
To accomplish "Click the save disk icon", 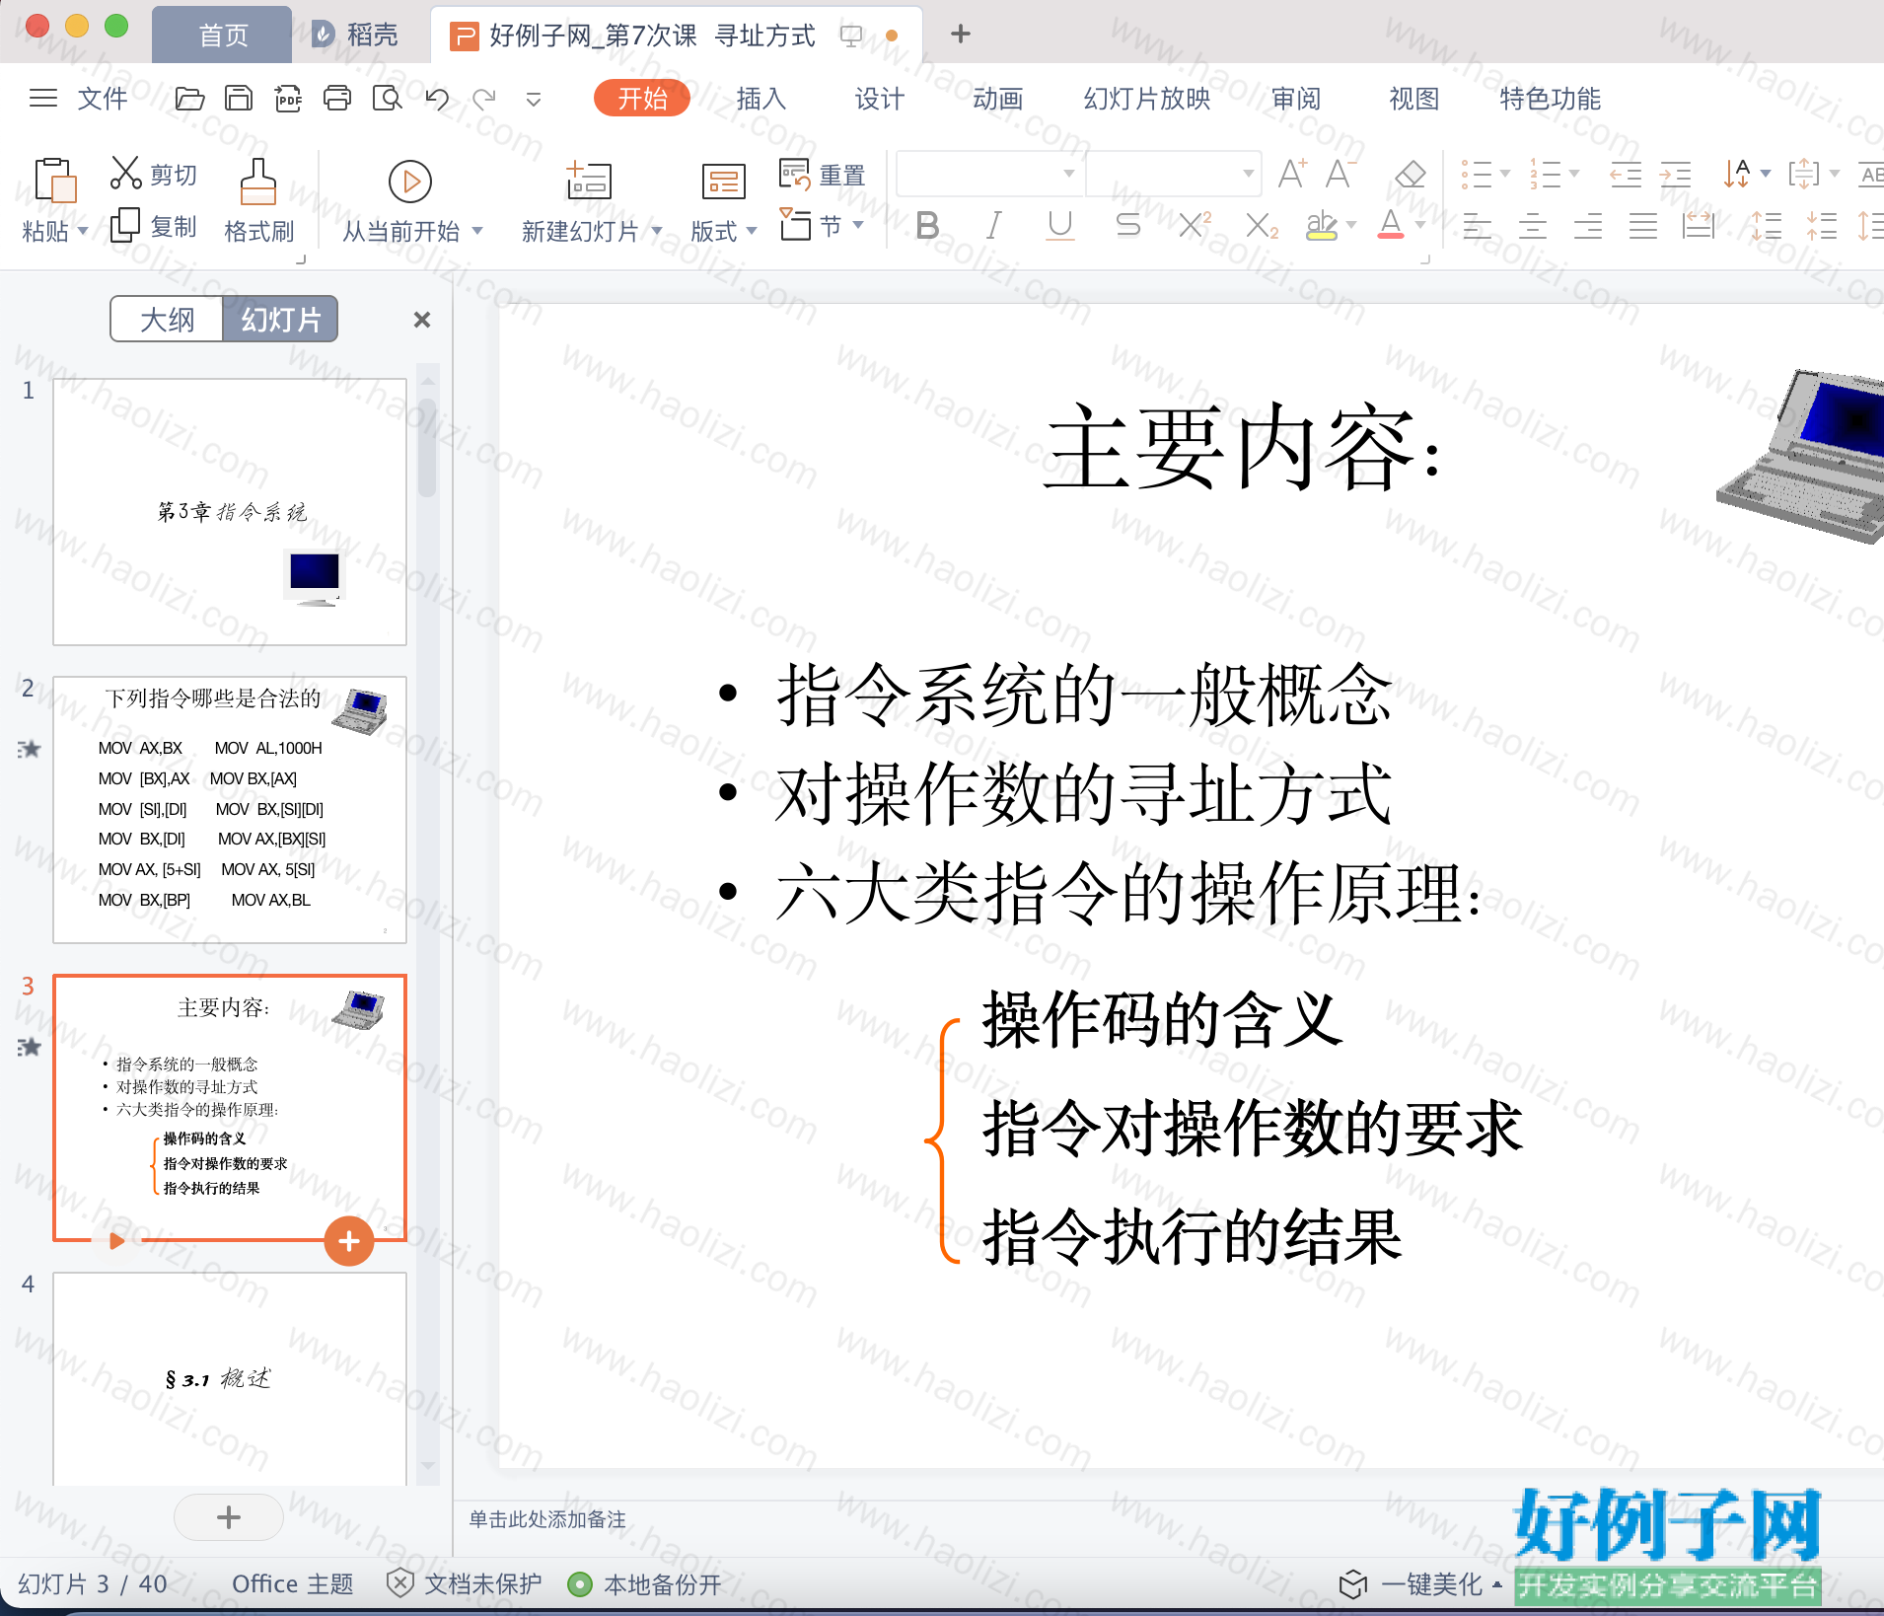I will coord(239,99).
